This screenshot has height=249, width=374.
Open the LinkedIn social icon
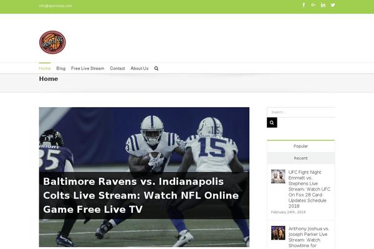[323, 5]
